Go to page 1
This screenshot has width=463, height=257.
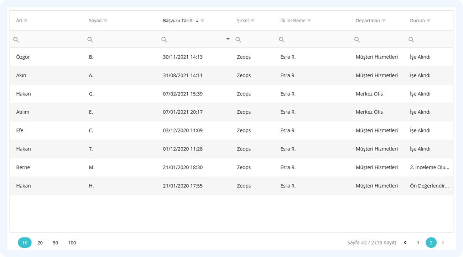coord(418,243)
